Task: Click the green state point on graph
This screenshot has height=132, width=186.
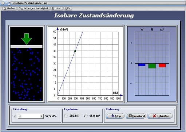Action: point(75,51)
